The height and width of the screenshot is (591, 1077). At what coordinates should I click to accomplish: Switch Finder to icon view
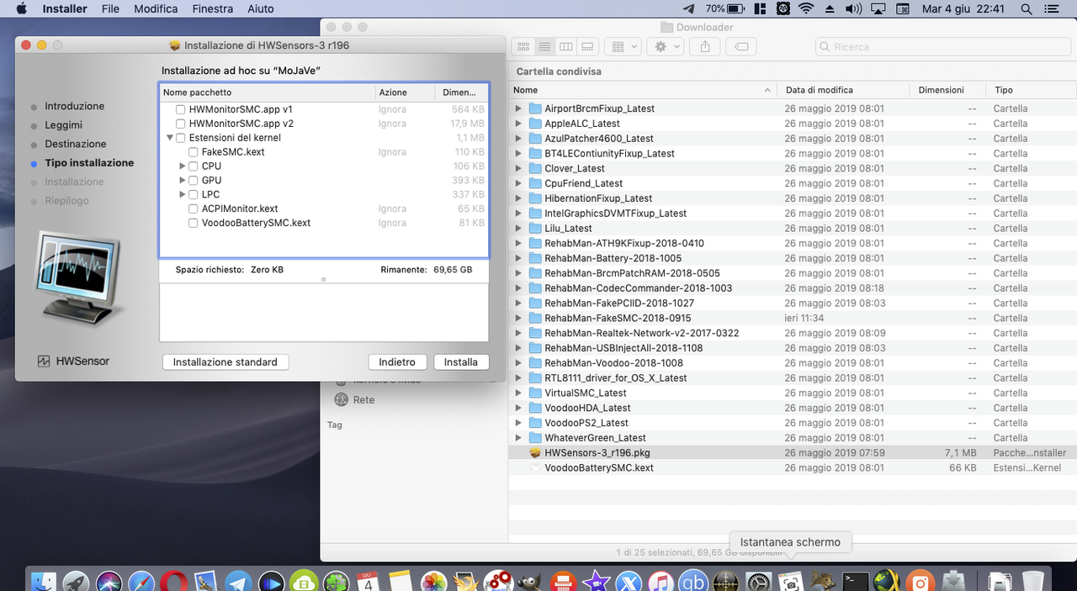pyautogui.click(x=523, y=47)
